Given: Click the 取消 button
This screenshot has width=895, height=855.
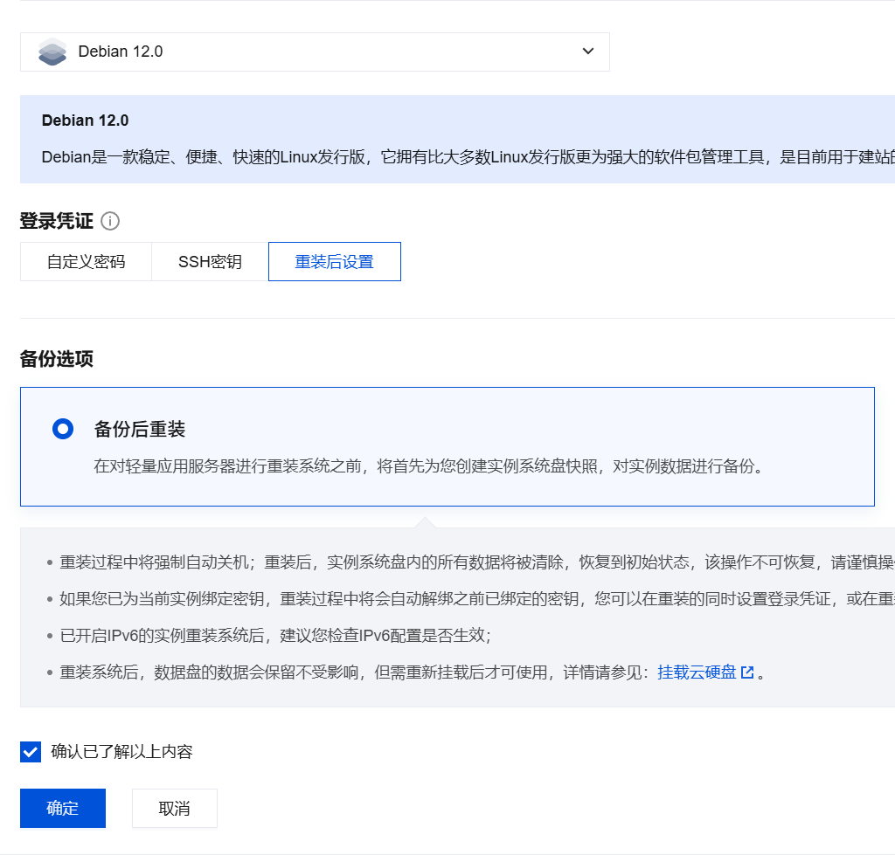Looking at the screenshot, I should (x=175, y=808).
